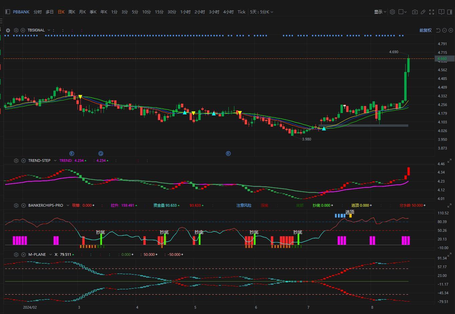Zoom out the chart with minus icon
The image size is (455, 314).
pos(445,30)
